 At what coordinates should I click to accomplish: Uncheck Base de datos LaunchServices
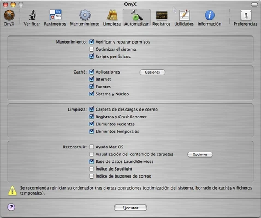click(x=92, y=161)
